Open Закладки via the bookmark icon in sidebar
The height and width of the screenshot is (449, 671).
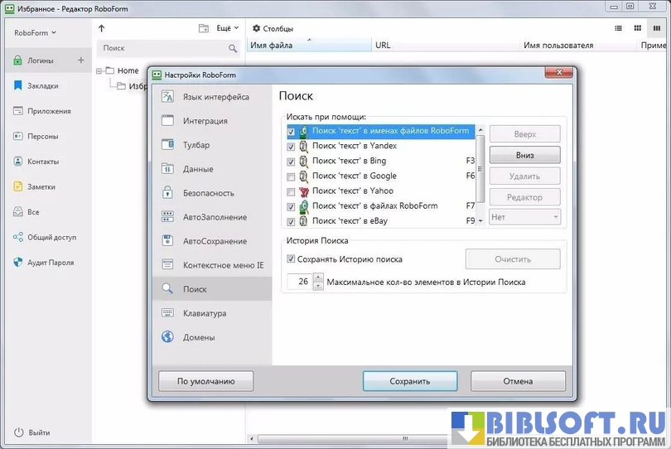(18, 85)
